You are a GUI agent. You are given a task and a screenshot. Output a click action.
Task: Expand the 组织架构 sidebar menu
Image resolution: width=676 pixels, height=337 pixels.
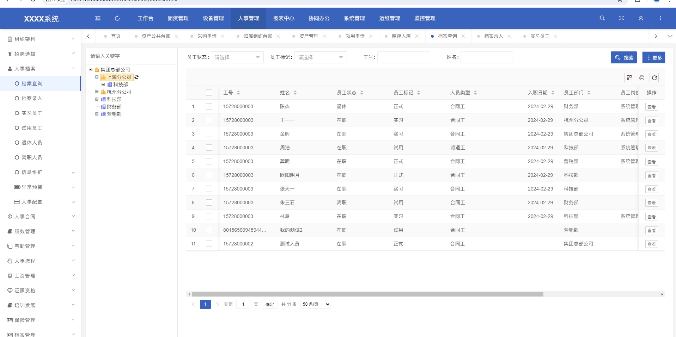[x=41, y=39]
